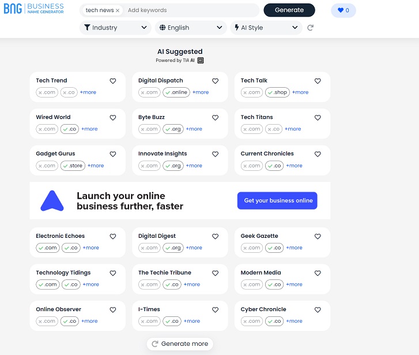Favorite the Tech Titans name
Viewport: 419px width, 355px height.
point(318,118)
